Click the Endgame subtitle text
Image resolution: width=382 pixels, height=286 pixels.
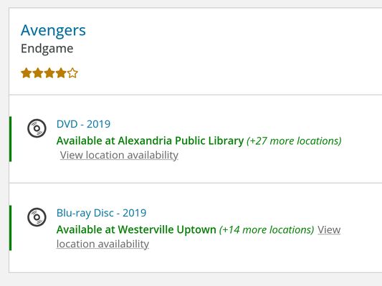pyautogui.click(x=47, y=49)
